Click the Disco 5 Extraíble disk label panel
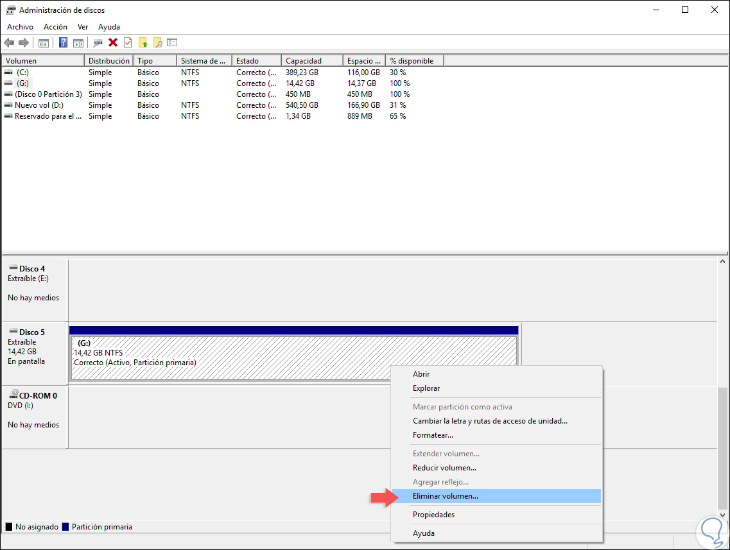 coord(35,353)
